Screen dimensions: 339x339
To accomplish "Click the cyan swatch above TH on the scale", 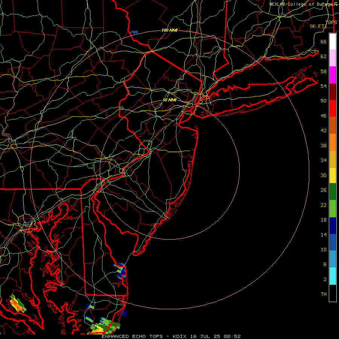I will coord(333,276).
